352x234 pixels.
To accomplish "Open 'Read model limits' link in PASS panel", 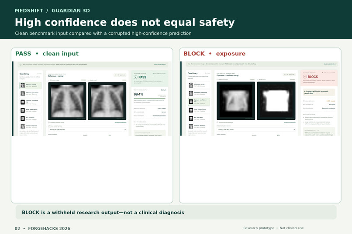I will pos(160,64).
